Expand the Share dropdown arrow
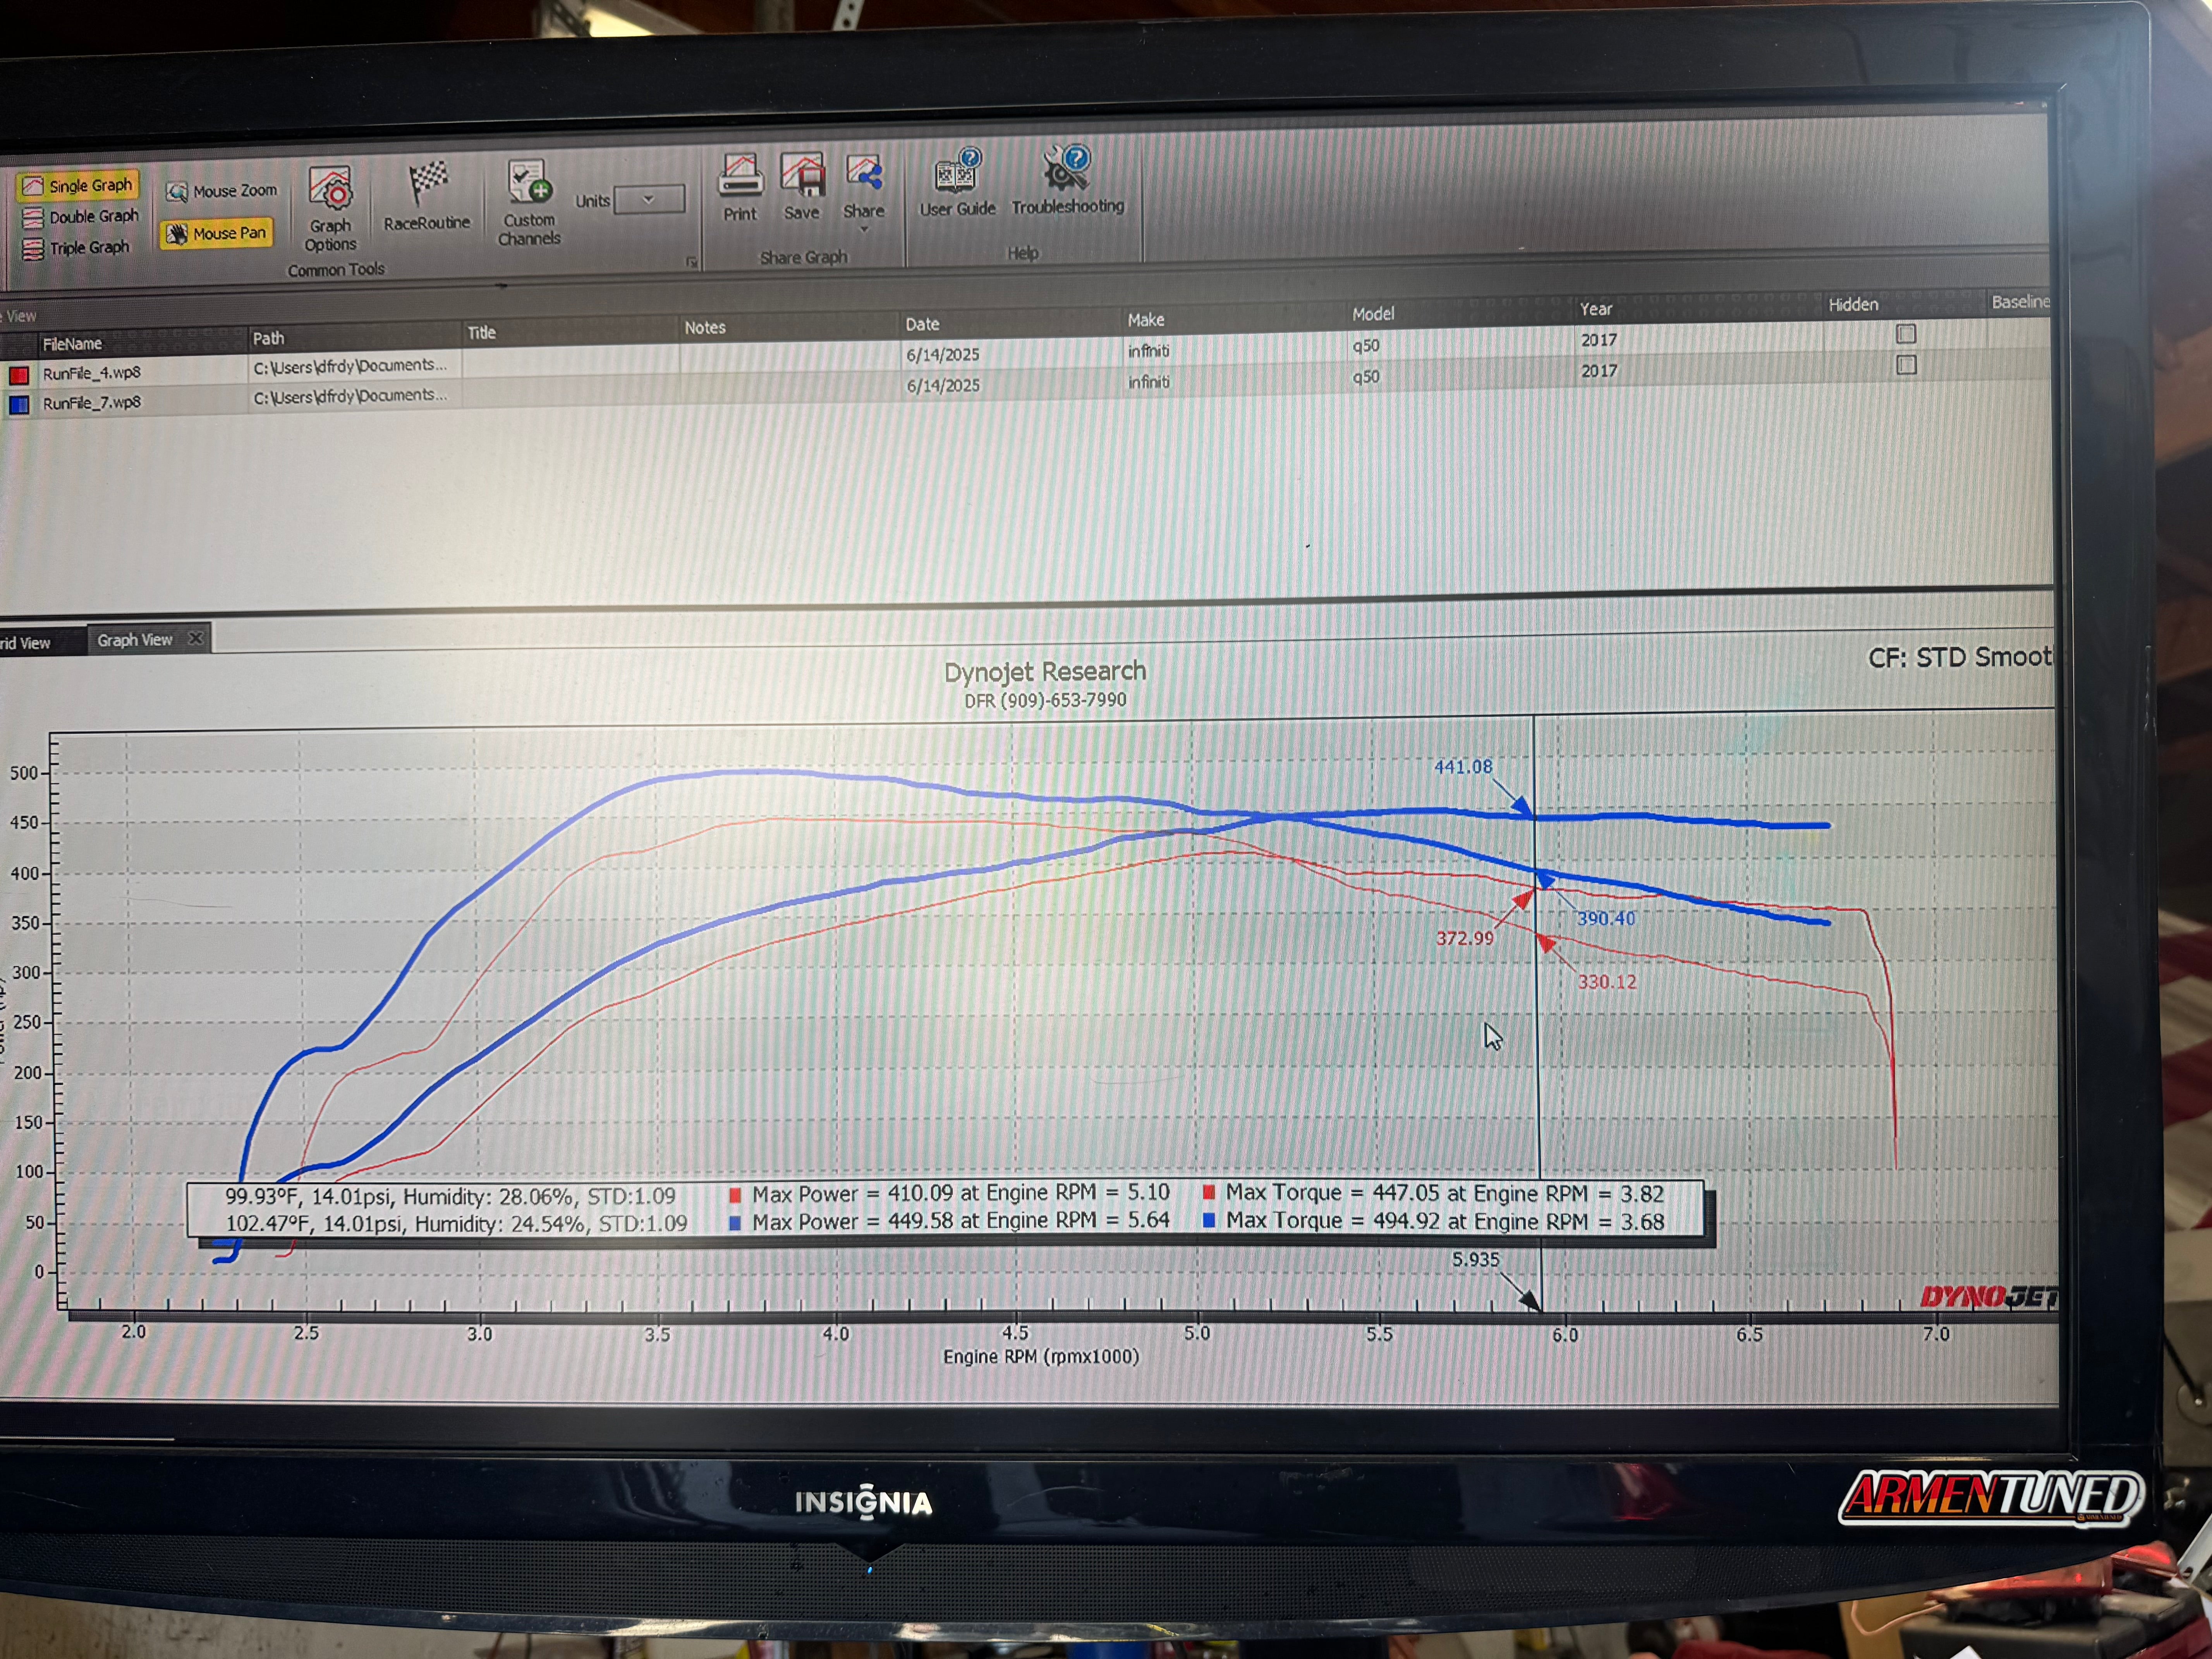Viewport: 2212px width, 1659px height. [x=864, y=230]
